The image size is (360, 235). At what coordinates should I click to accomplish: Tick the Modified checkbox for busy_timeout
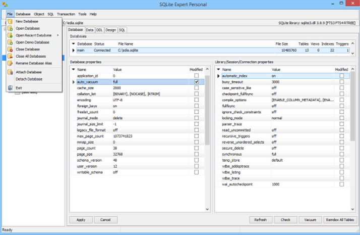pos(341,81)
